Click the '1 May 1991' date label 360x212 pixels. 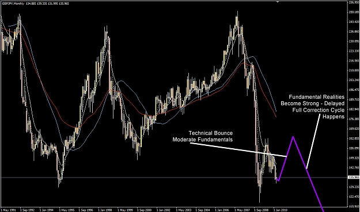[x=9, y=210]
